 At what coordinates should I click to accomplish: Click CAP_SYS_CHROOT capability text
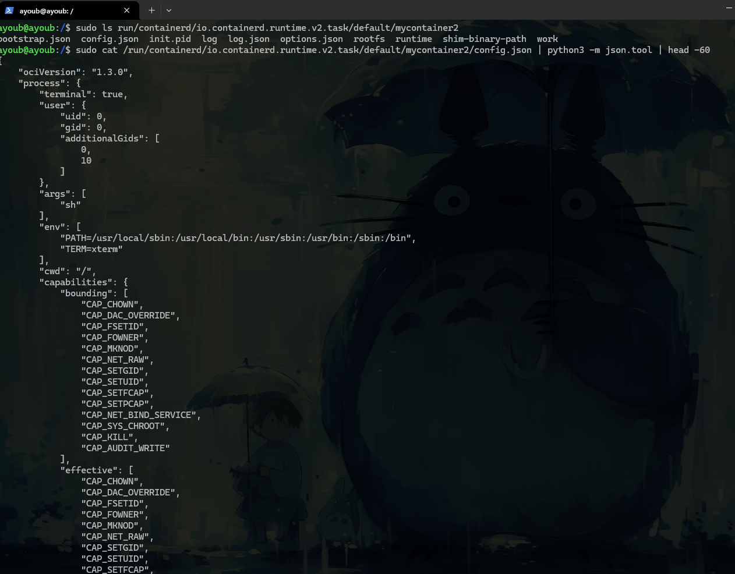pyautogui.click(x=123, y=426)
